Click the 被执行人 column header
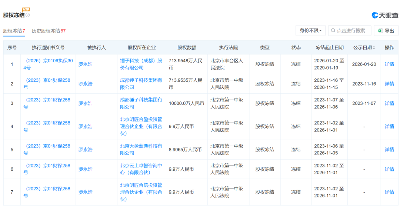This screenshot has width=400, height=207. (x=96, y=48)
